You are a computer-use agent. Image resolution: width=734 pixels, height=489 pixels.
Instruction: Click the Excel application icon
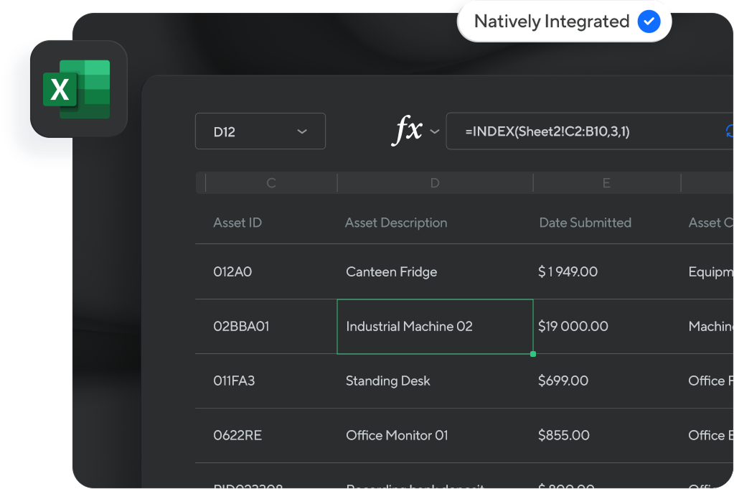76,89
